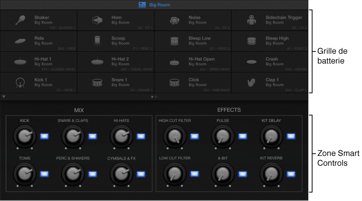Click the 8-BIT knob
This screenshot has height=201, width=362.
(223, 174)
